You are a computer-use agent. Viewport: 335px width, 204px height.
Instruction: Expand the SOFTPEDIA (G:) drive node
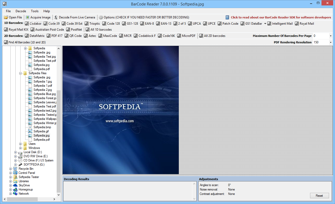16,165
